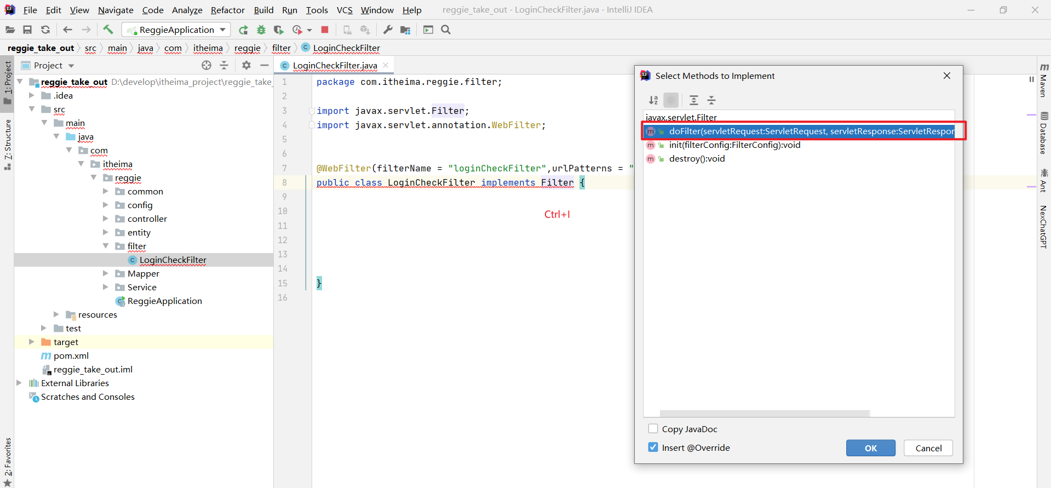This screenshot has width=1051, height=488.
Task: Close the Select Methods to Implement dialog
Action: [947, 76]
